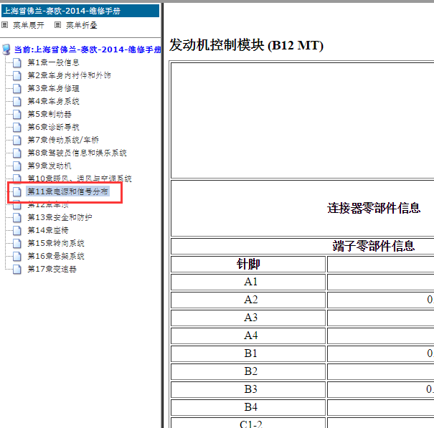This screenshot has width=434, height=428.
Task: Open chapter 第9章发动机
Action: coord(49,166)
